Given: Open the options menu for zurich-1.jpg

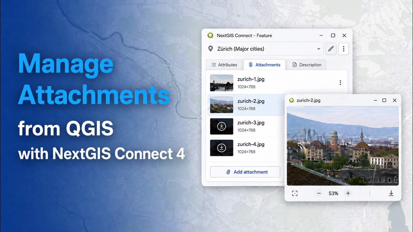Looking at the screenshot, I should [x=340, y=83].
